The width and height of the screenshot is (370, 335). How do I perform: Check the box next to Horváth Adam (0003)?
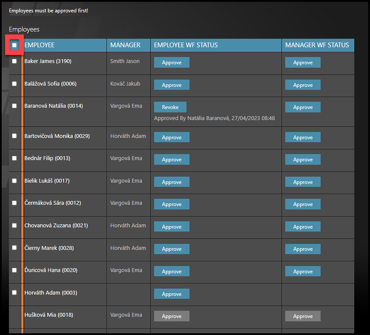tap(14, 293)
